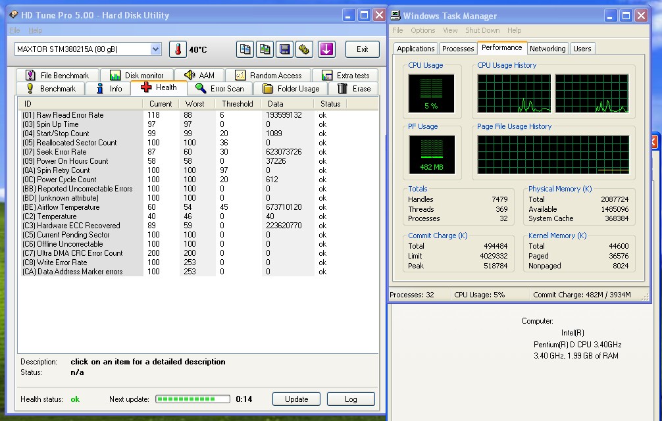Click the save screenshot floppy disk icon
Screen dimensions: 662x421
point(285,49)
